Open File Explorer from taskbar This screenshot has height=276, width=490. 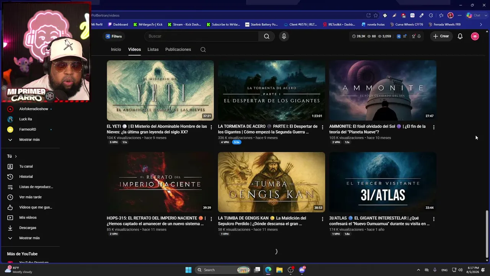coord(279,270)
